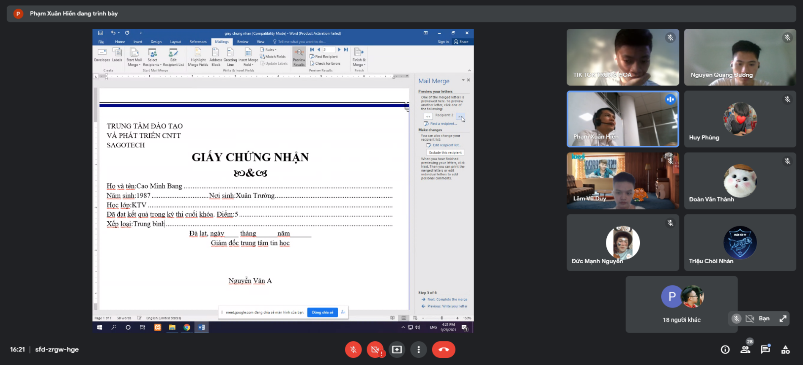The height and width of the screenshot is (365, 803).
Task: Click the Tell me what you want box
Action: [x=299, y=42]
